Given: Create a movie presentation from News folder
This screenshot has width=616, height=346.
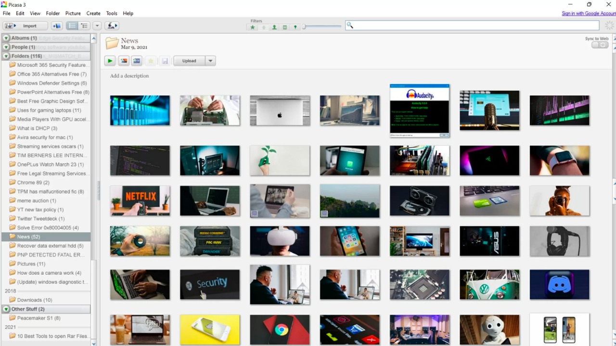Looking at the screenshot, I should pos(137,61).
